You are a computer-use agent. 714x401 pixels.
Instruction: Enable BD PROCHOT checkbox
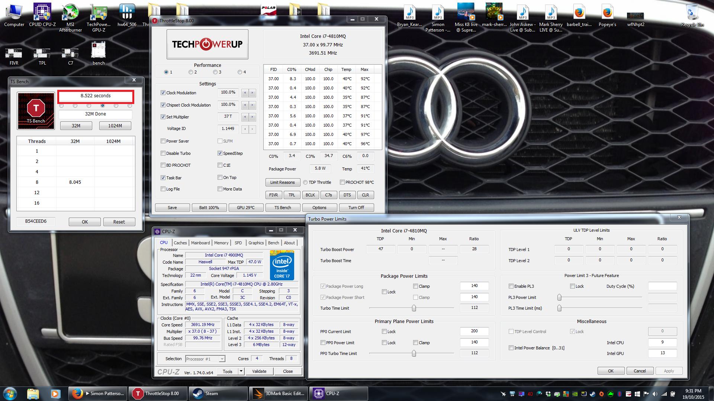point(163,165)
